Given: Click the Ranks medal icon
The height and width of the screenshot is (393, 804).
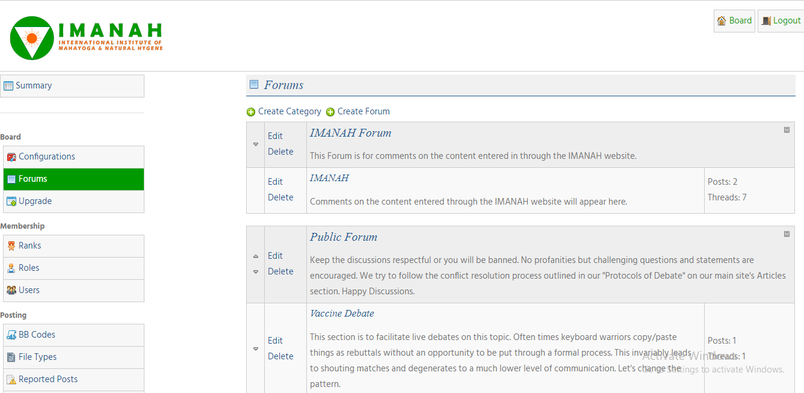Looking at the screenshot, I should click(11, 246).
